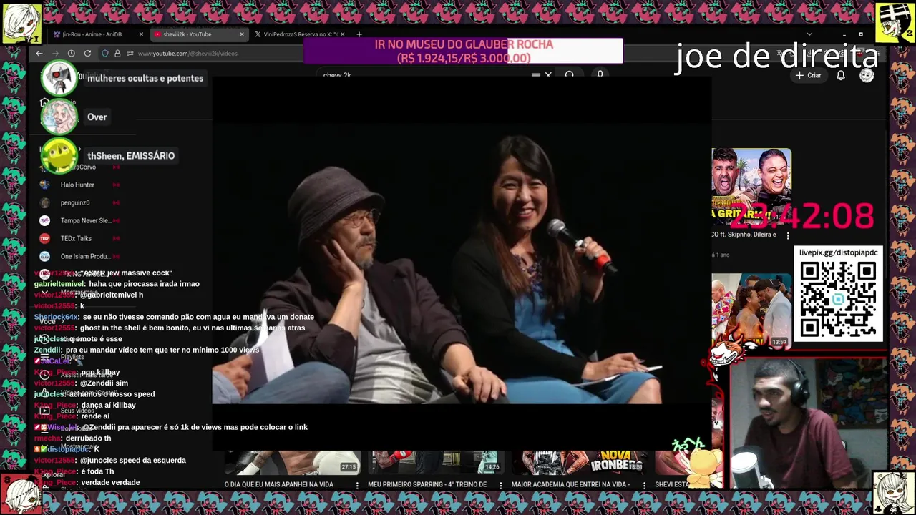
Task: Open video 'MAIOR ACADEMIA QUE ENTREI'
Action: coord(570,484)
